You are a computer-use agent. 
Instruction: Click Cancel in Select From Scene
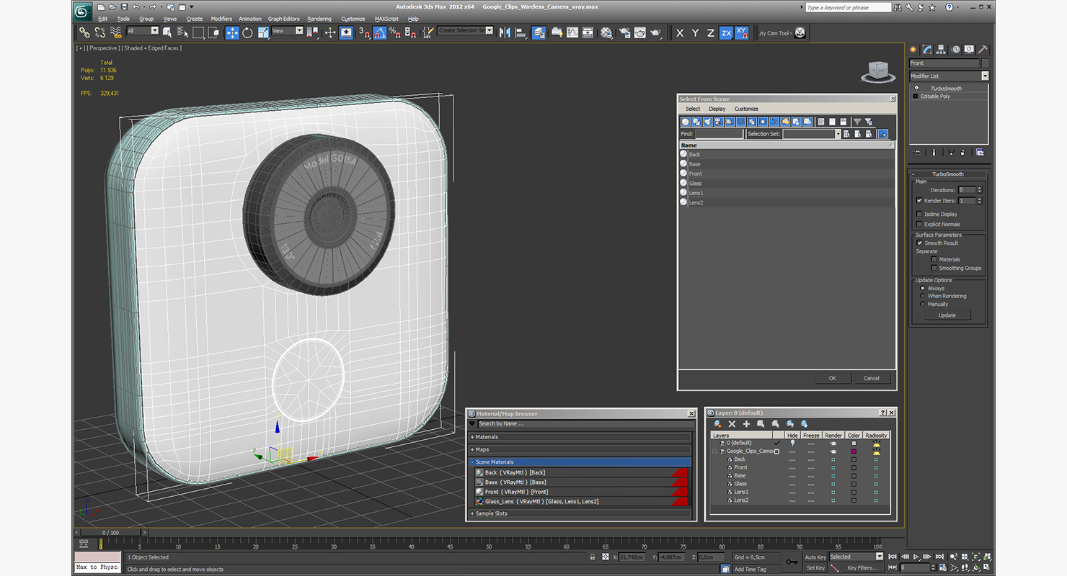872,378
